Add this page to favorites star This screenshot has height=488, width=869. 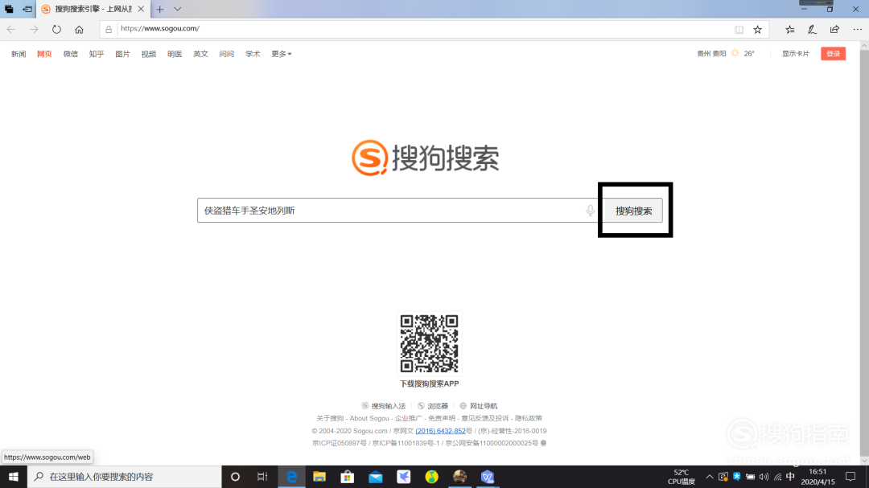click(x=758, y=30)
